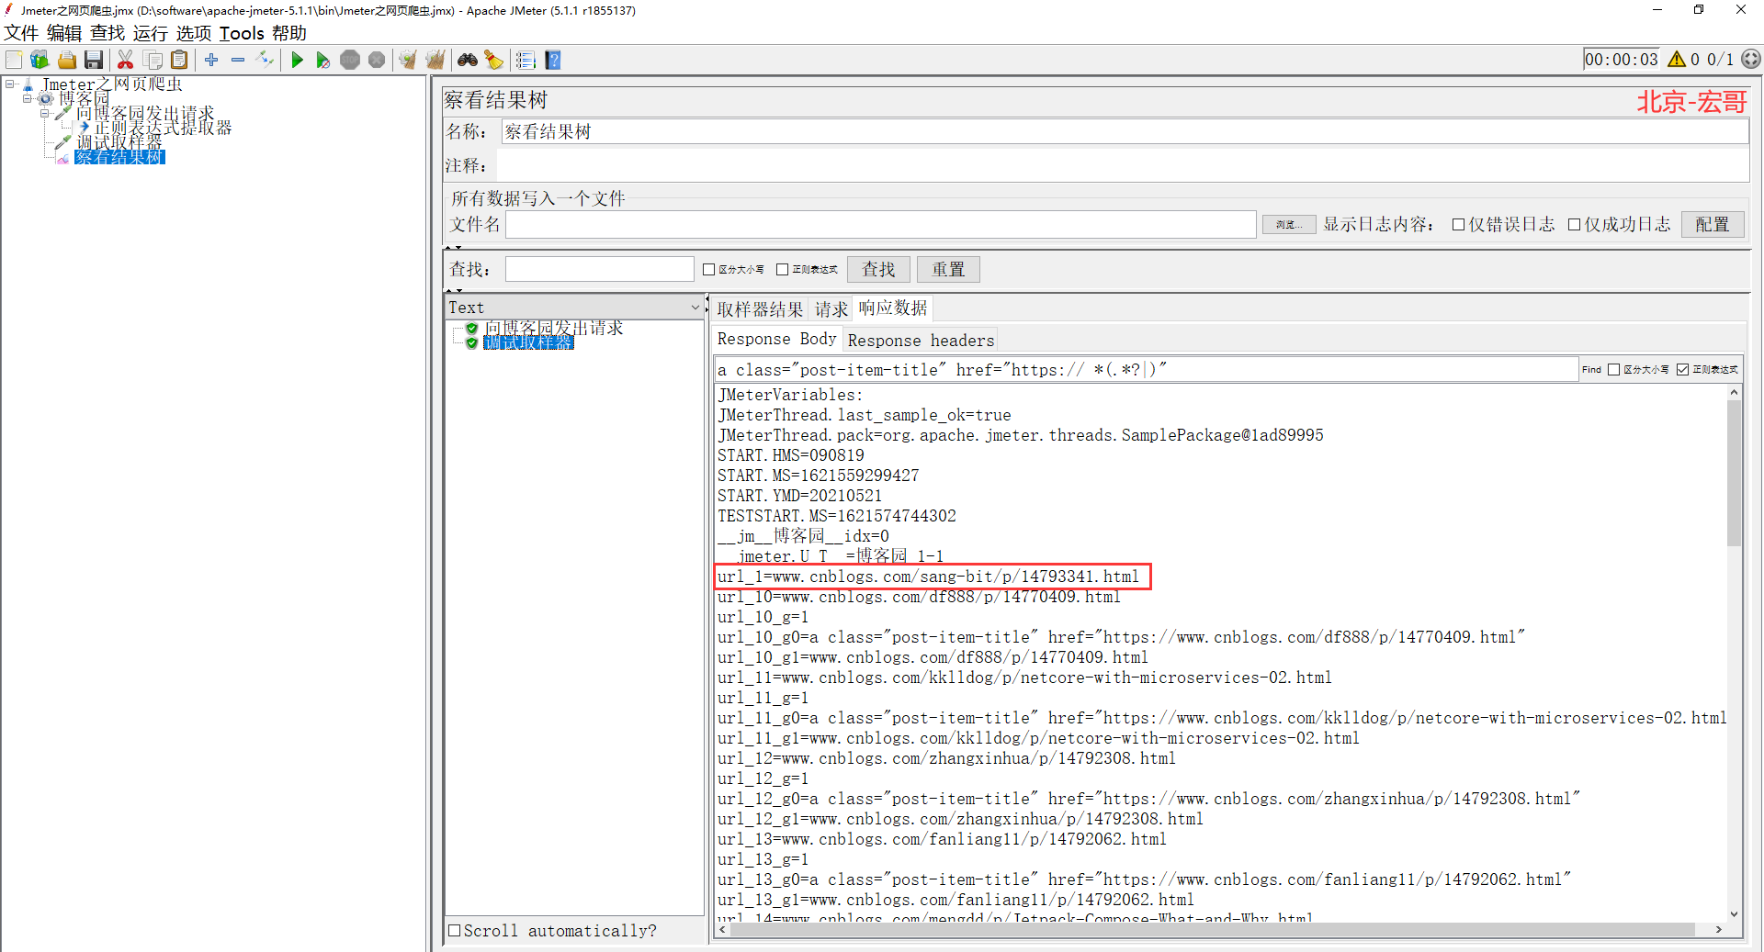Open the 帮助 menu
Image resolution: width=1764 pixels, height=952 pixels.
289,33
